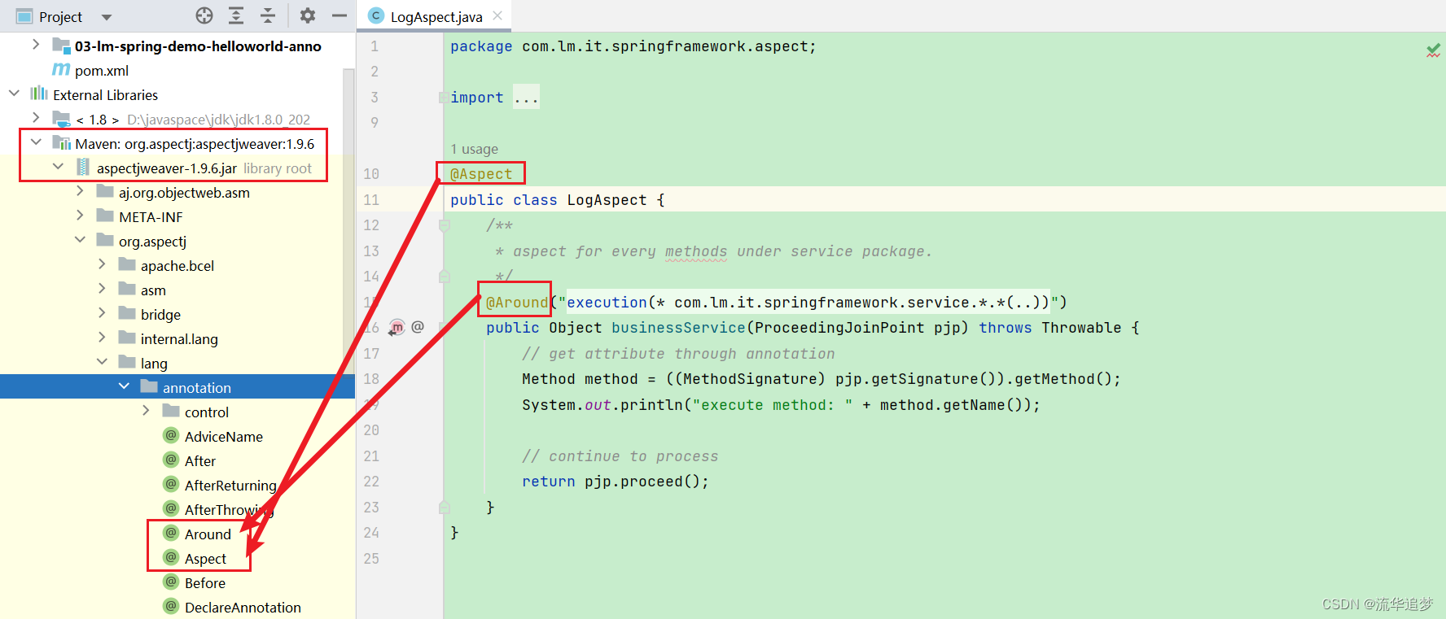Click the fold end marker at line 23
This screenshot has width=1446, height=619.
click(445, 508)
